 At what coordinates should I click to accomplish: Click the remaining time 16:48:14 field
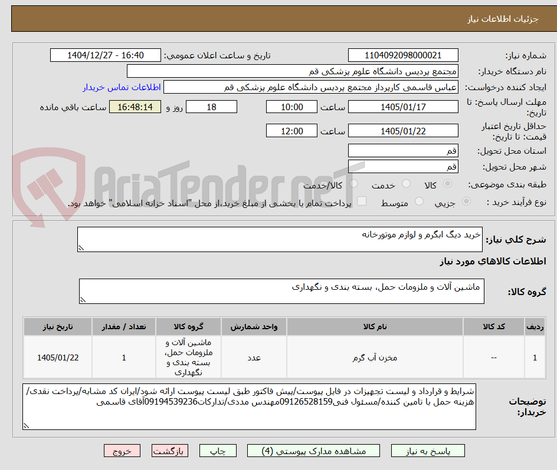(135, 107)
